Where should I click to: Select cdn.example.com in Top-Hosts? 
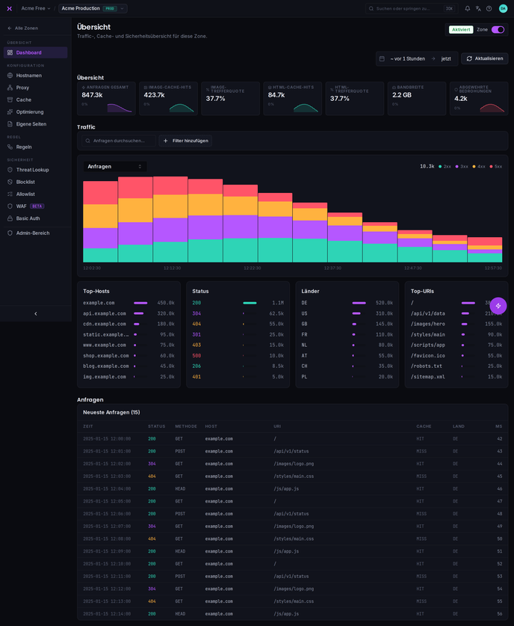pos(128,324)
